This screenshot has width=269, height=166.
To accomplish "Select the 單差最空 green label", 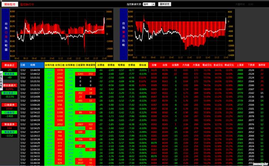I will [x=10, y=132].
